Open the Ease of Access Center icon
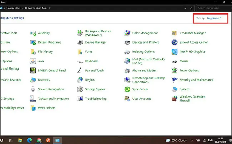Viewport: 232px width, 144px height. [175, 43]
